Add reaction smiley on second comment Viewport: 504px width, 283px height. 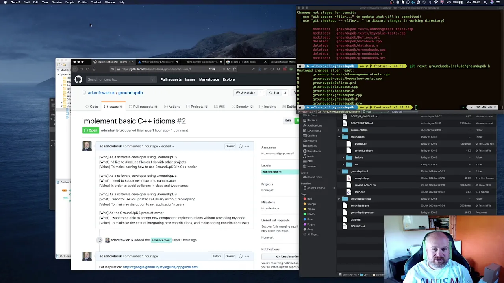[241, 256]
